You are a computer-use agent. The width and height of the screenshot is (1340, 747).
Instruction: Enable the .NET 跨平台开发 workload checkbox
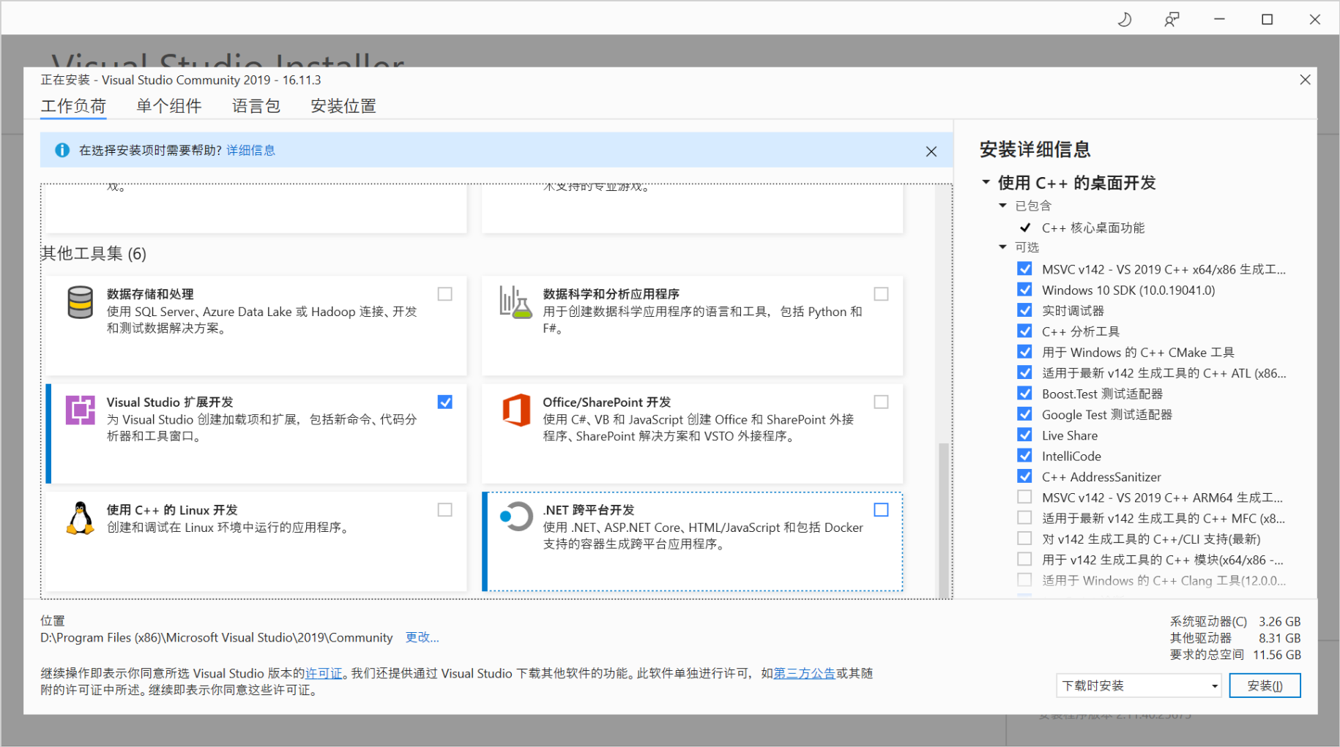tap(881, 510)
